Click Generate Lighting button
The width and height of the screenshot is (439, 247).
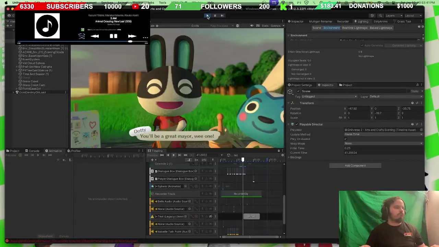click(404, 45)
